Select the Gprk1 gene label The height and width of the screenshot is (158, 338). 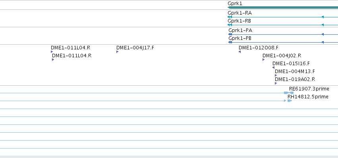point(235,4)
